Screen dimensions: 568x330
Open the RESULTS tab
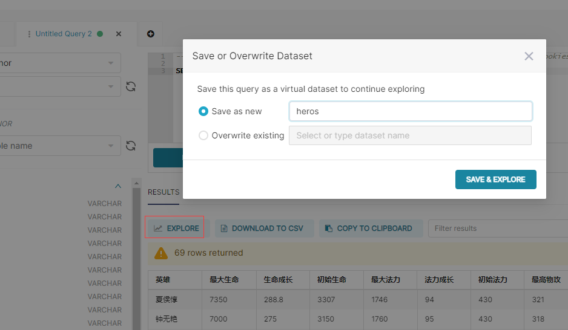[x=163, y=192]
